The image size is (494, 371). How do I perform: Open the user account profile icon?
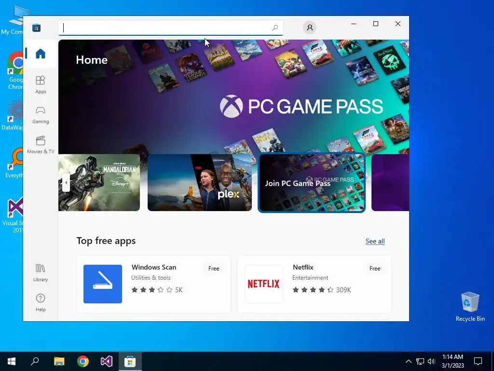[310, 28]
